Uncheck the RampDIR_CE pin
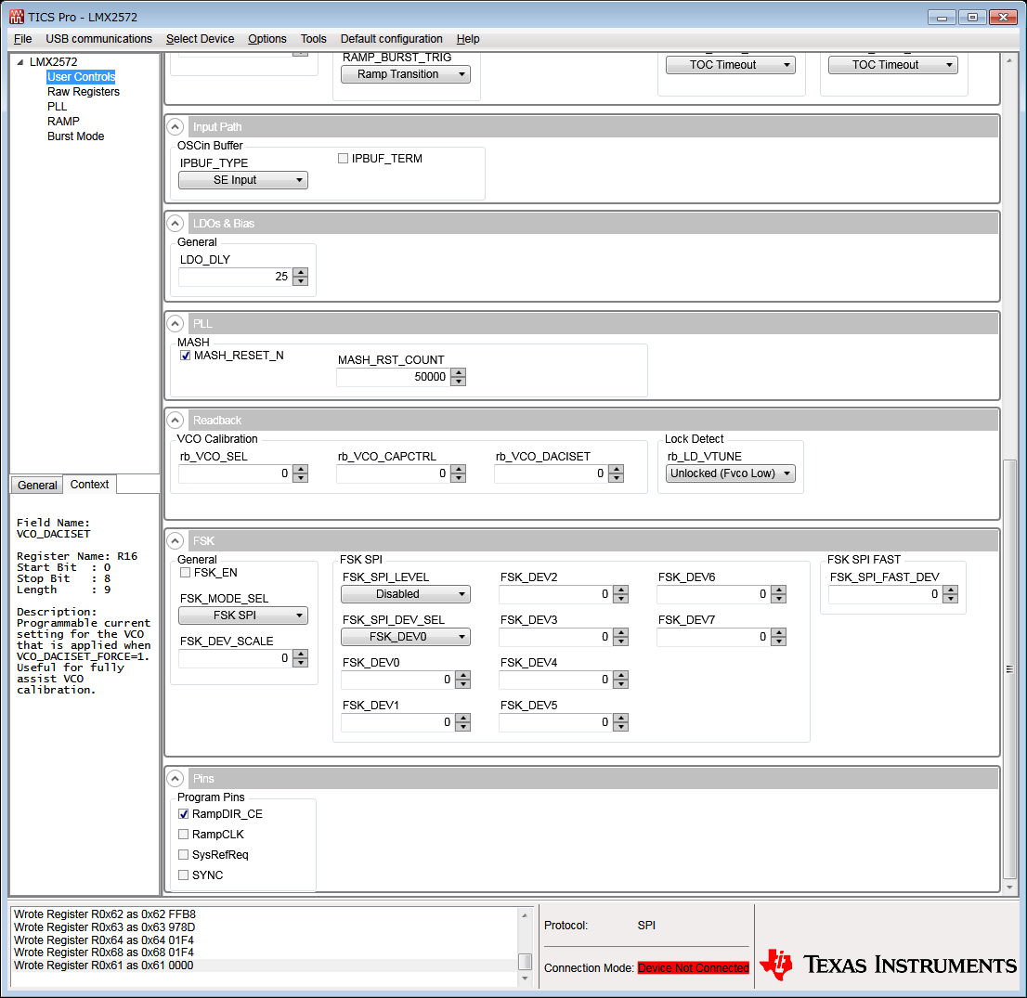Screen dimensions: 1027x998 pos(184,814)
